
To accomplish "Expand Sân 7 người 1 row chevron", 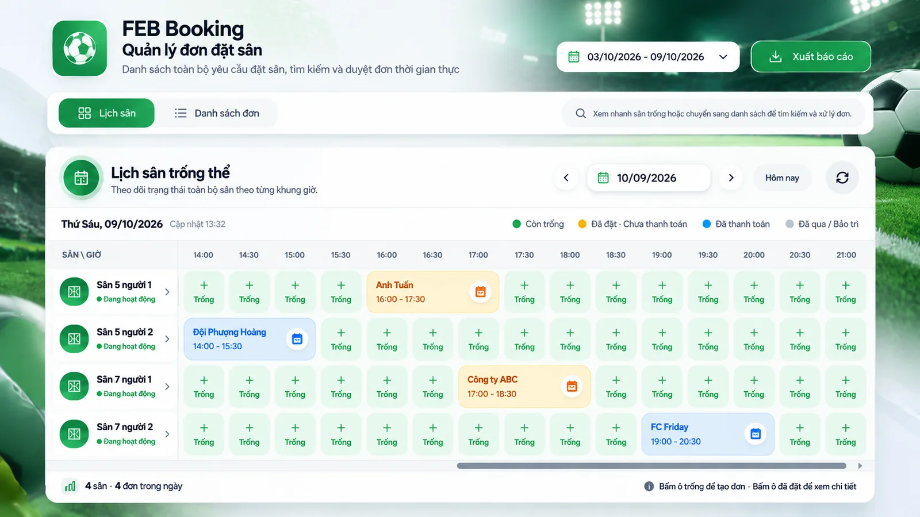I will tap(167, 387).
